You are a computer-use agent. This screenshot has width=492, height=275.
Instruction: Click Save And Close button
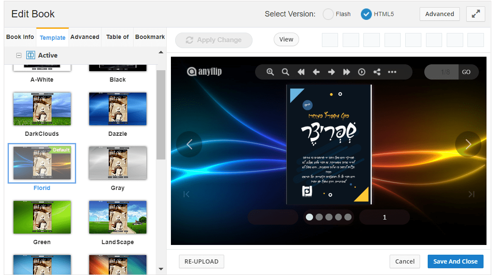tap(455, 261)
